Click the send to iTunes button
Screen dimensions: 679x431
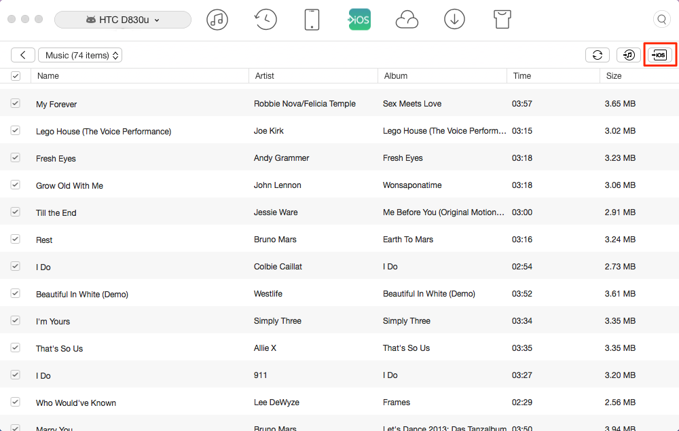click(629, 55)
